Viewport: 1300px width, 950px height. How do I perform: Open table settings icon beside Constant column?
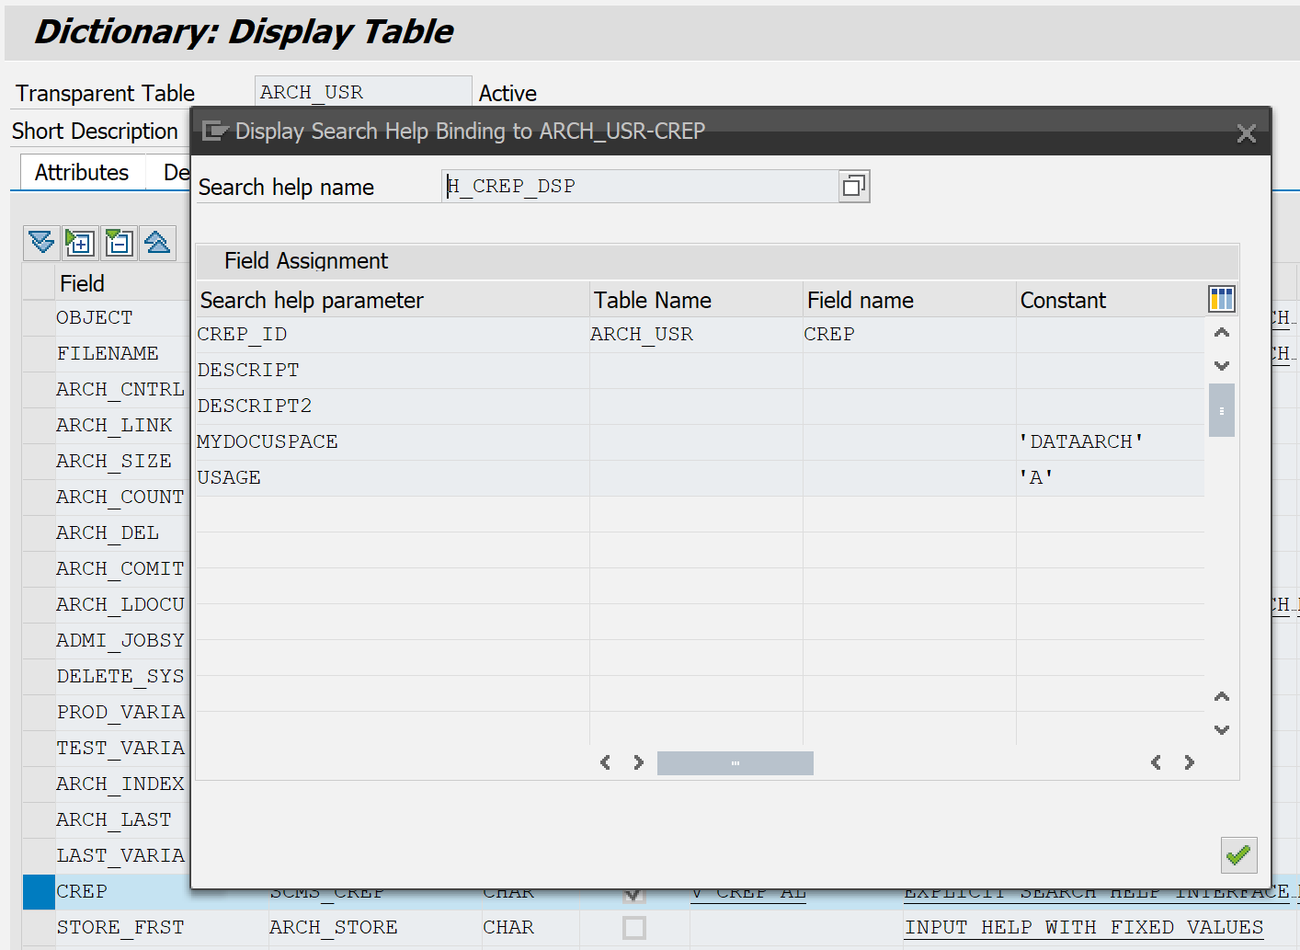click(1221, 299)
